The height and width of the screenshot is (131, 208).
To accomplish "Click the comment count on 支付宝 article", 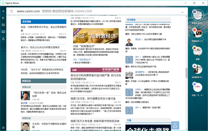I will pos(117,102).
